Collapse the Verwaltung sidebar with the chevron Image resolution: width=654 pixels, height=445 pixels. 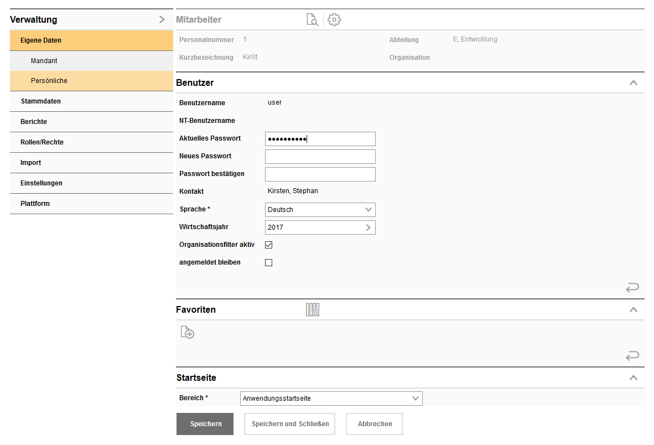162,19
